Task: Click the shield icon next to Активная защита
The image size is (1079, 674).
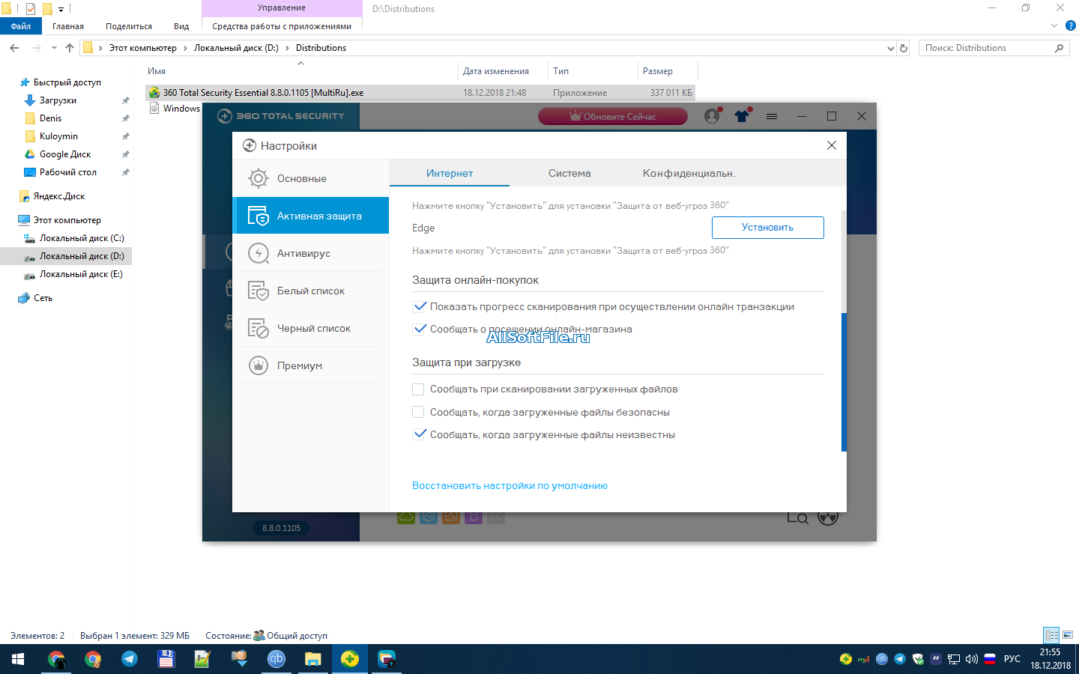Action: click(x=259, y=216)
